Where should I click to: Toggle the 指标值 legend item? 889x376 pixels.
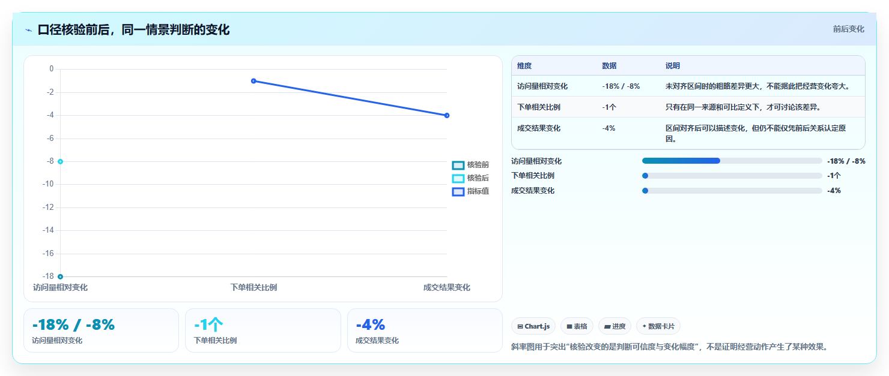pyautogui.click(x=470, y=191)
